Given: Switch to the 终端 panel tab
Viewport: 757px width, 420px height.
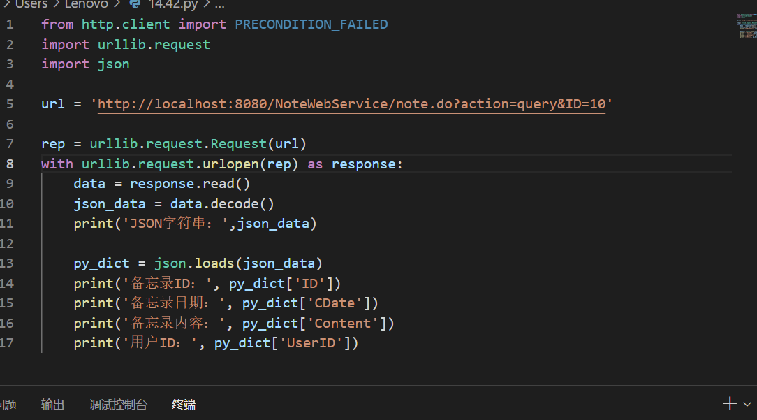Looking at the screenshot, I should [184, 404].
